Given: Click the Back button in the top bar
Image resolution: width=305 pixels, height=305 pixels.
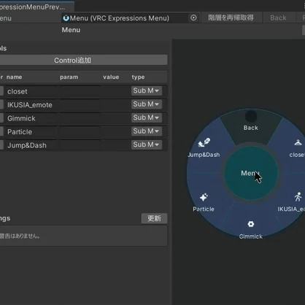Looking at the screenshot, I should pyautogui.click(x=278, y=18).
